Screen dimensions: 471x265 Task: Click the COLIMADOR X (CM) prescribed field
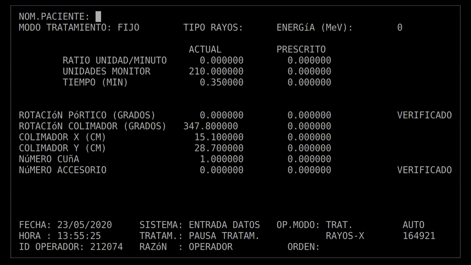pos(309,137)
